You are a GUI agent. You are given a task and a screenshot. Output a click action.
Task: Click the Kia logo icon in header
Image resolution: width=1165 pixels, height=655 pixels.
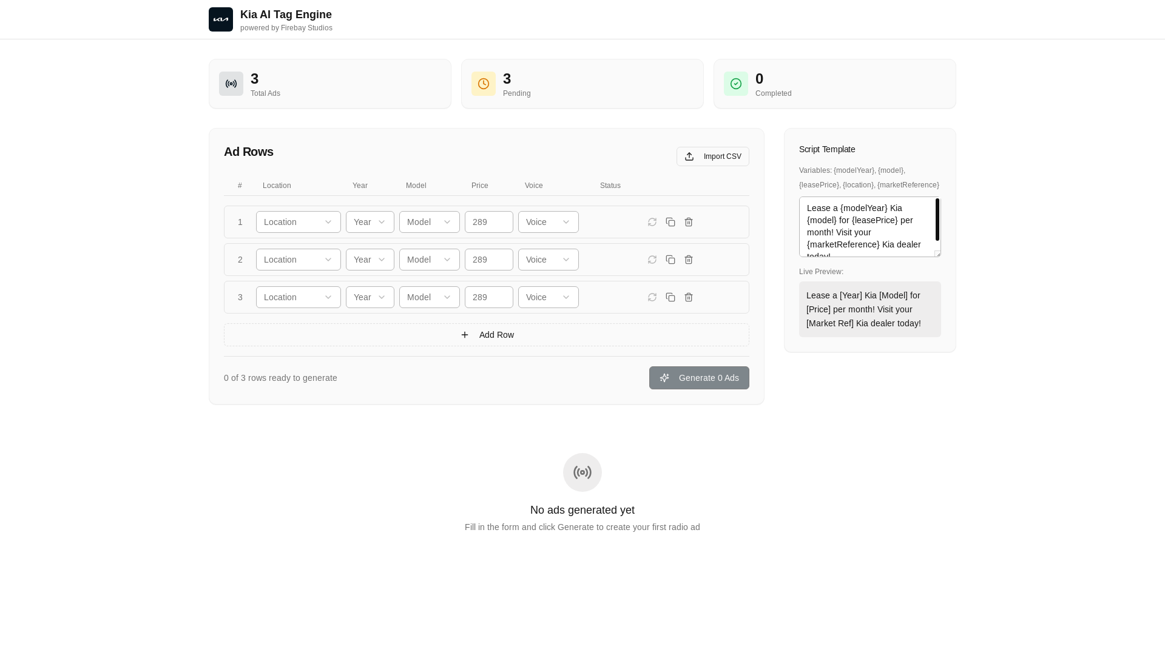(221, 19)
